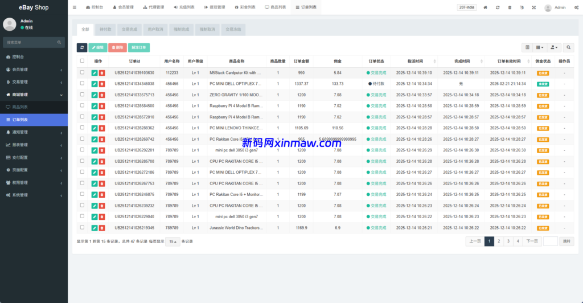Edit order UB2512141039103630 with pencil icon
Image resolution: width=583 pixels, height=303 pixels.
coord(95,73)
